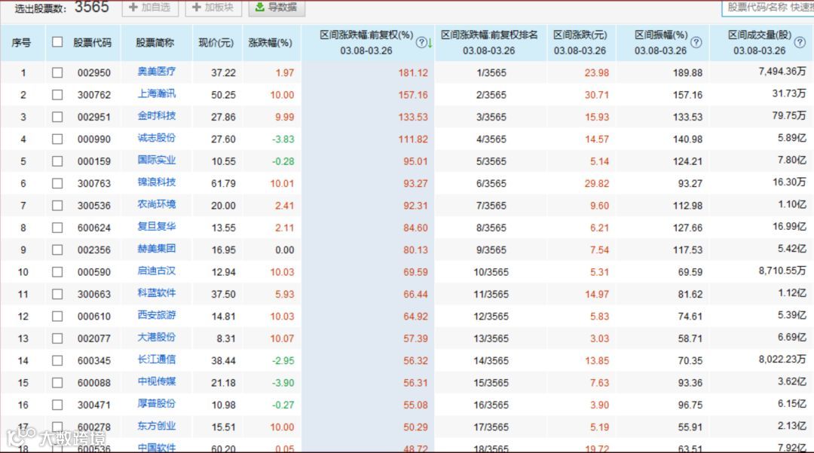Open stock link 西安旅游
The width and height of the screenshot is (814, 453).
pos(156,316)
